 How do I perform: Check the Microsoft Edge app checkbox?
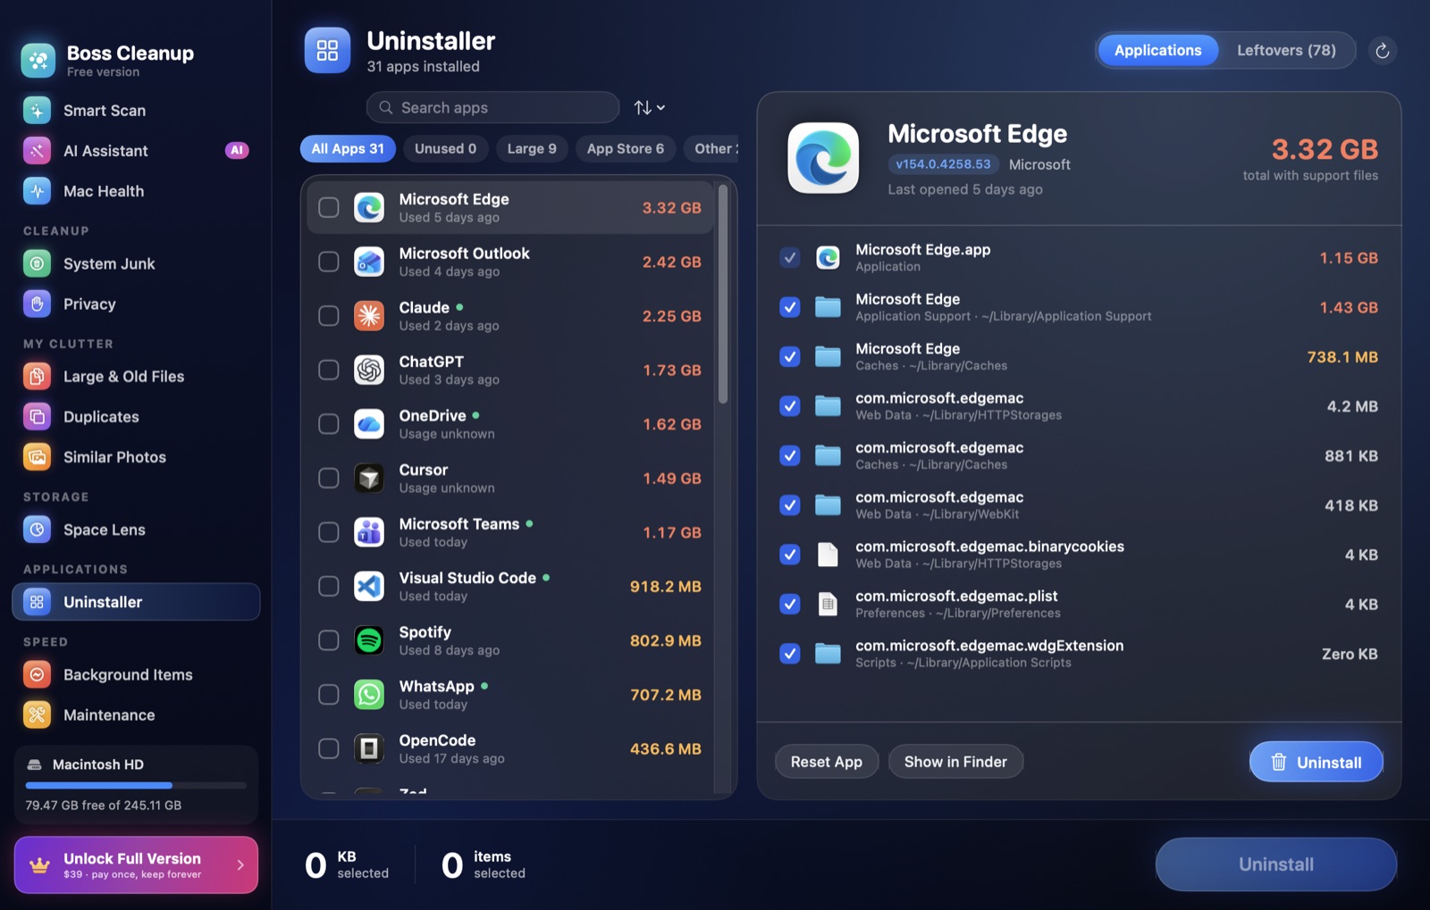click(329, 207)
